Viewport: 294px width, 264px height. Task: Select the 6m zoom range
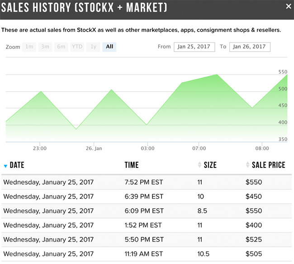click(x=61, y=47)
